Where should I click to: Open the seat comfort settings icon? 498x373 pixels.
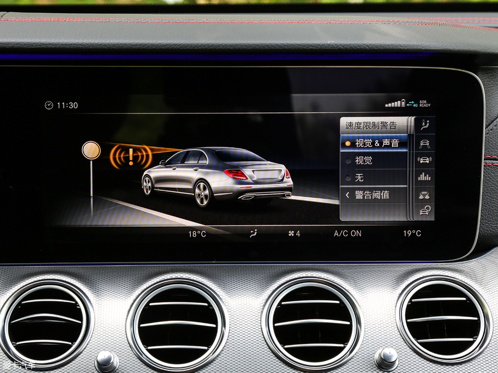(424, 123)
